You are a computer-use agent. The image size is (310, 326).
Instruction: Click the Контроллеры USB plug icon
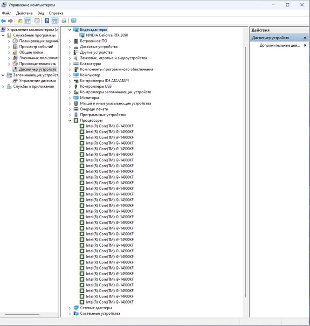[76, 86]
